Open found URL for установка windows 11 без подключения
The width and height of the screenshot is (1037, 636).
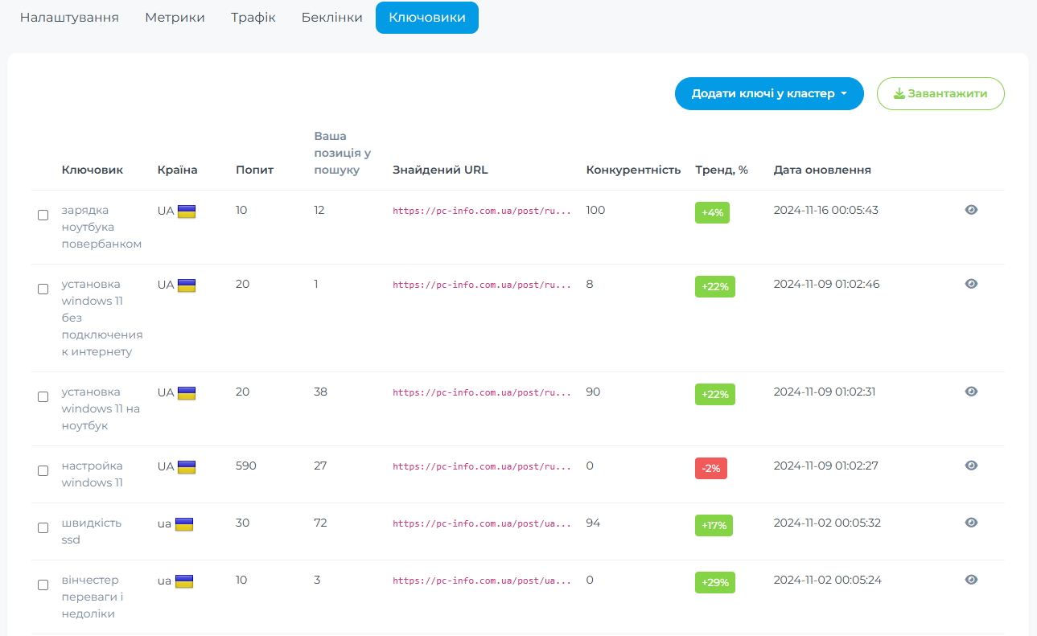click(x=482, y=285)
